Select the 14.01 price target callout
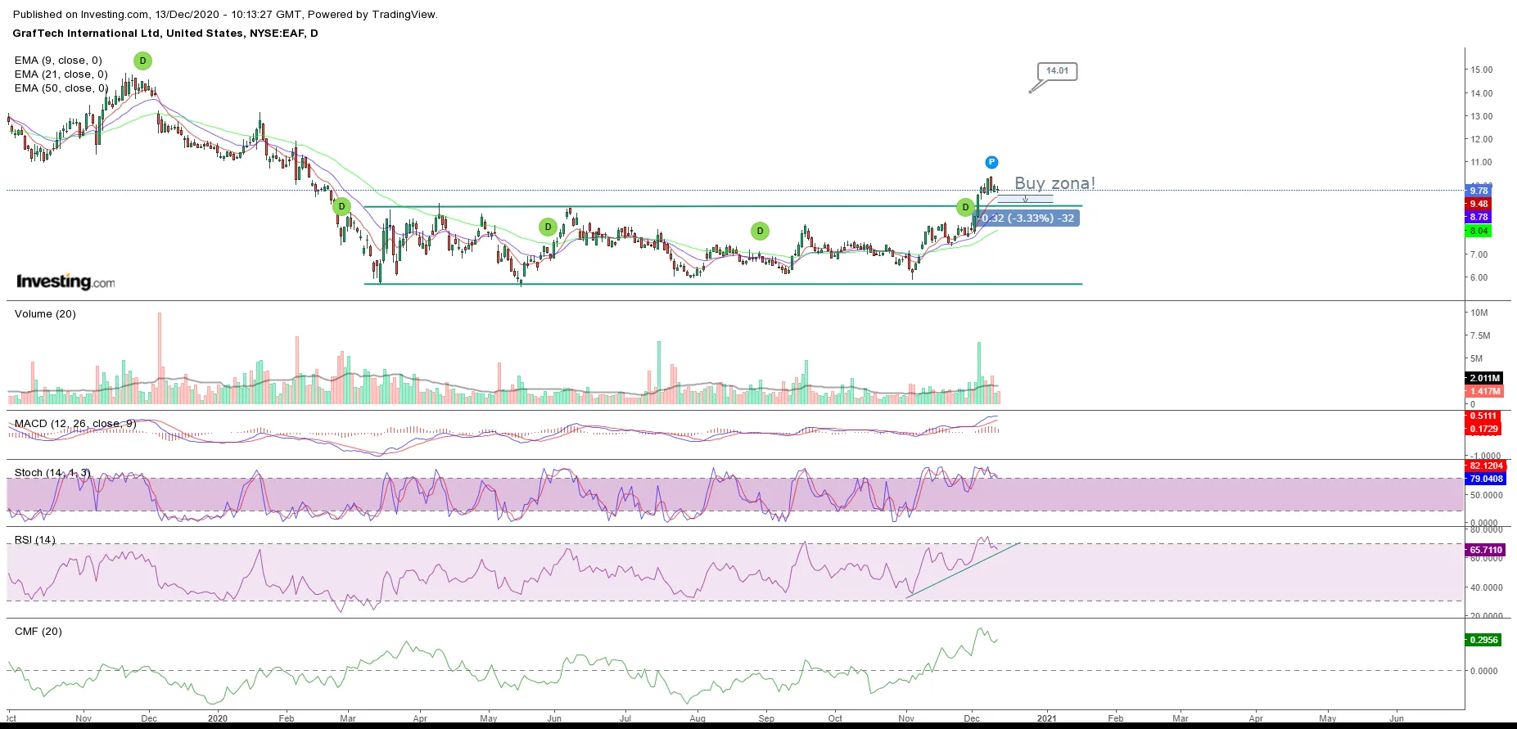Image resolution: width=1517 pixels, height=729 pixels. [1057, 71]
